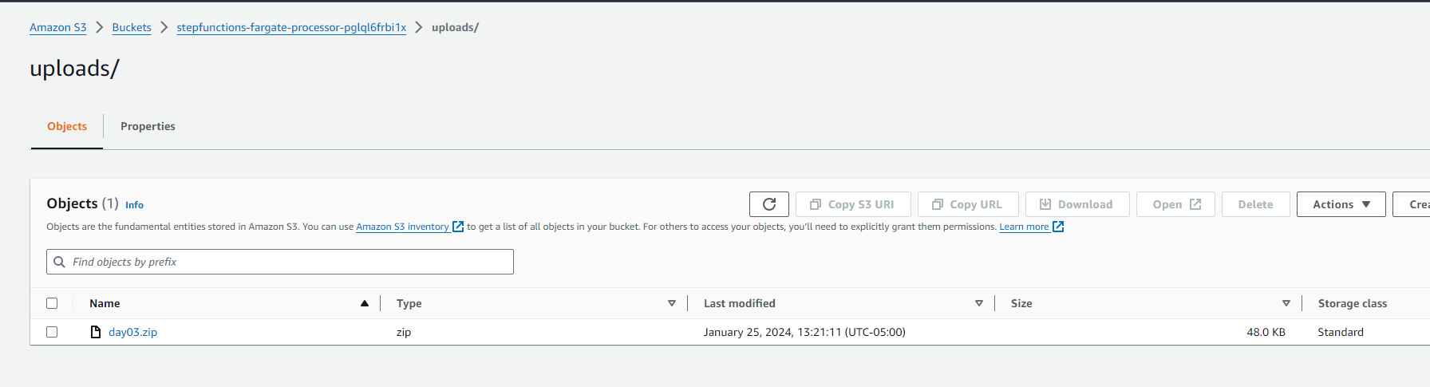The height and width of the screenshot is (387, 1430).
Task: Click the file icon beside day03.zip
Action: (96, 332)
